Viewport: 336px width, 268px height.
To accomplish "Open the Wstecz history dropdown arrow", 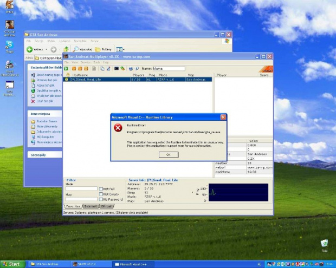I will pos(46,49).
